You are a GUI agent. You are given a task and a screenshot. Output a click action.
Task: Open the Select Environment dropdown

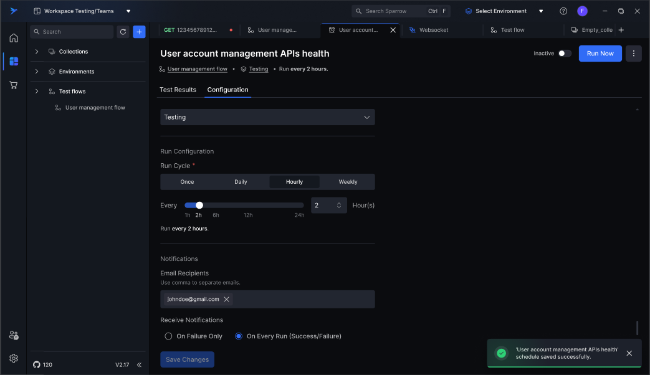tap(504, 11)
